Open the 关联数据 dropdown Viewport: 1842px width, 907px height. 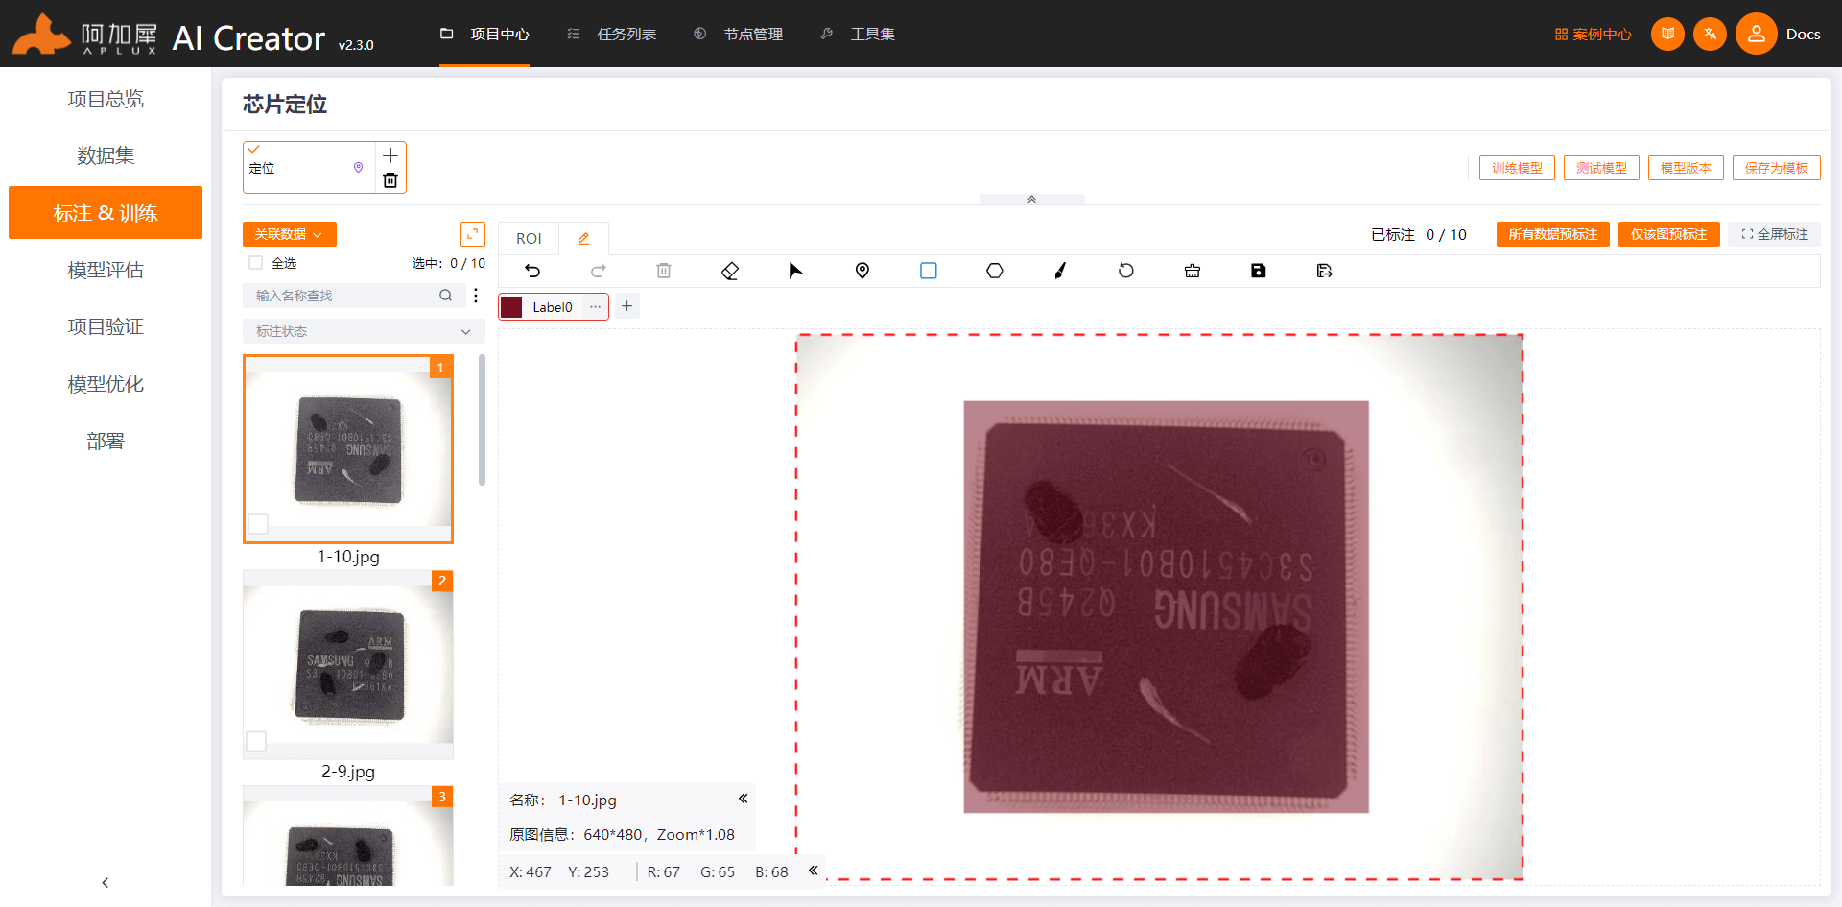pos(289,234)
